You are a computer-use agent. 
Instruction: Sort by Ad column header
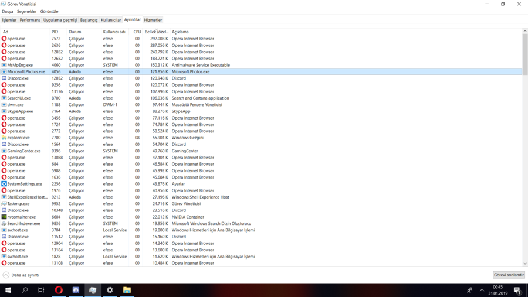pyautogui.click(x=25, y=32)
